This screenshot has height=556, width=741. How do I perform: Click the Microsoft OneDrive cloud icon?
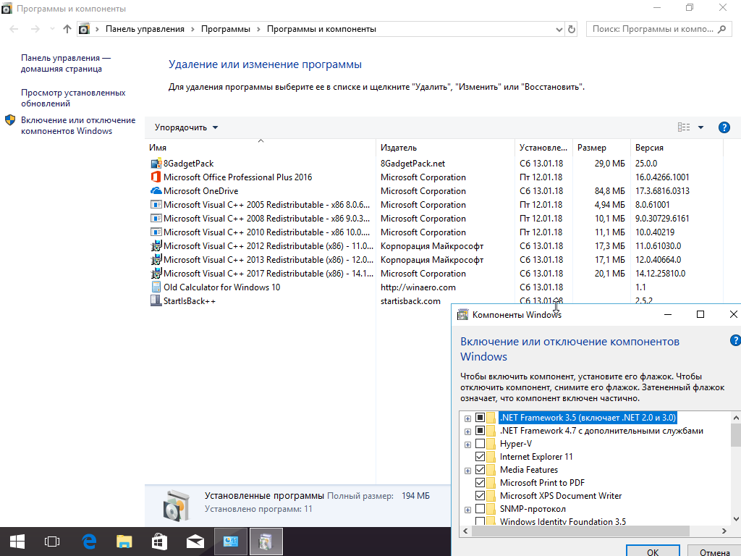click(x=156, y=191)
